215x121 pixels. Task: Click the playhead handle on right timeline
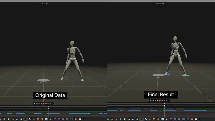click(x=164, y=105)
